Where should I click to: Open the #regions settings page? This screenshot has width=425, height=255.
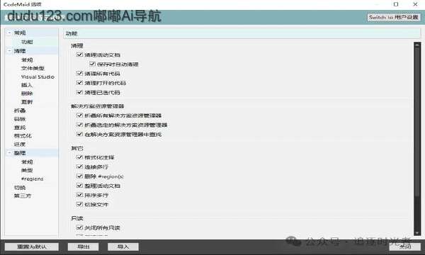click(x=33, y=178)
